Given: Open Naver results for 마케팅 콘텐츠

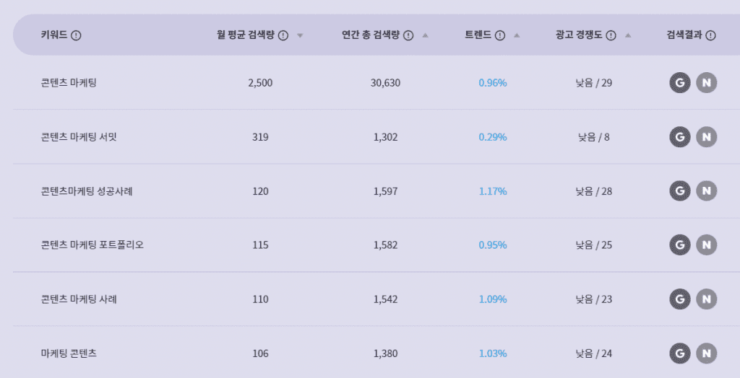Looking at the screenshot, I should click(706, 353).
